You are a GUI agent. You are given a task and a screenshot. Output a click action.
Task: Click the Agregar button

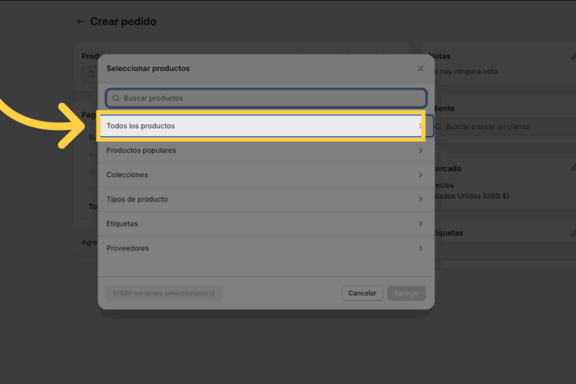click(406, 293)
